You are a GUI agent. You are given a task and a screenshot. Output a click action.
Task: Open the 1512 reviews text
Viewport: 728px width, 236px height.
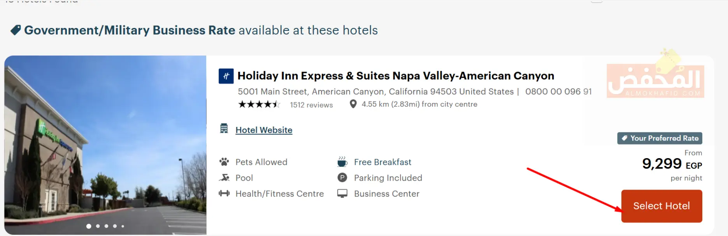tap(311, 105)
